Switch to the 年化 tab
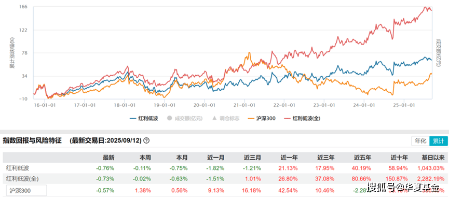Screen dimensions: 449x197 [x=420, y=141]
